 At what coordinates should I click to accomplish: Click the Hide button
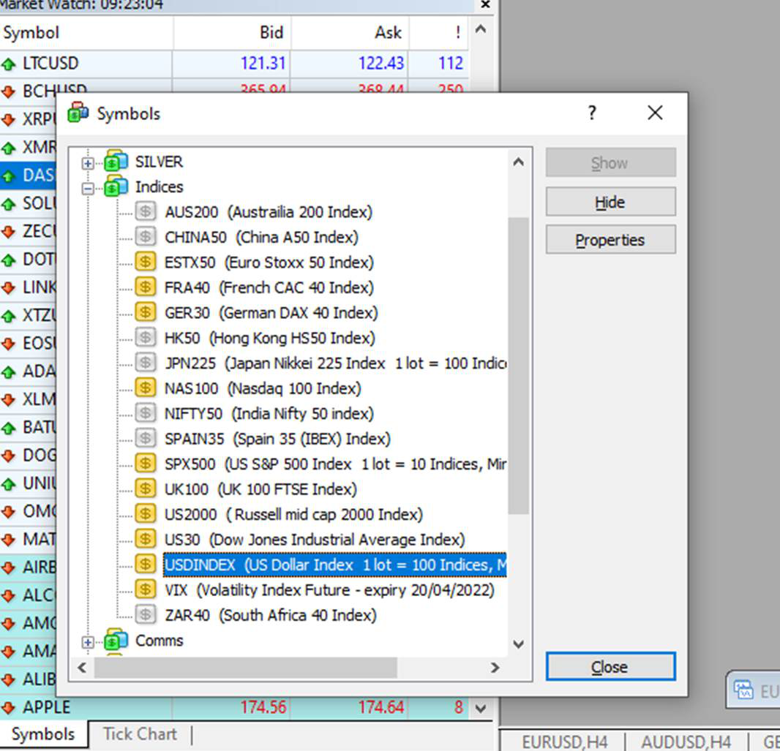click(610, 202)
